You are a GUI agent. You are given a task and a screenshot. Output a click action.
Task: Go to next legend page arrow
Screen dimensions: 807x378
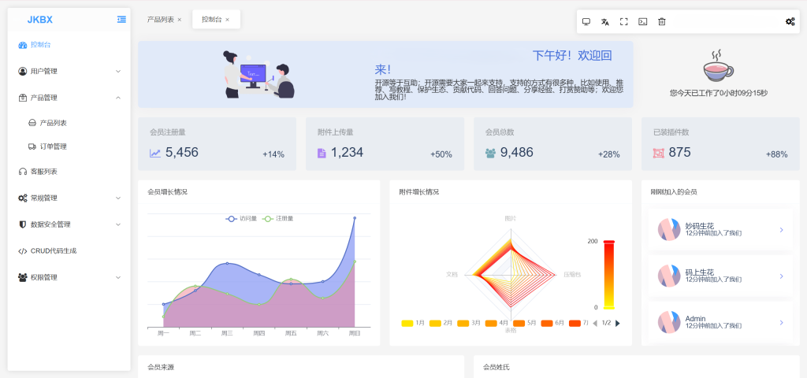tap(618, 323)
